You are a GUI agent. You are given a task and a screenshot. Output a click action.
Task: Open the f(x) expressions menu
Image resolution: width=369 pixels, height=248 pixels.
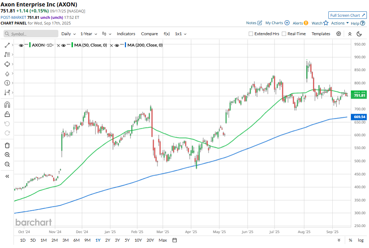[167, 34]
